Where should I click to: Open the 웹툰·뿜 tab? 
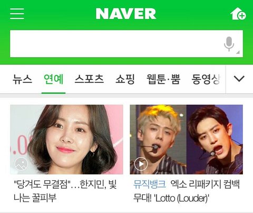tap(163, 79)
